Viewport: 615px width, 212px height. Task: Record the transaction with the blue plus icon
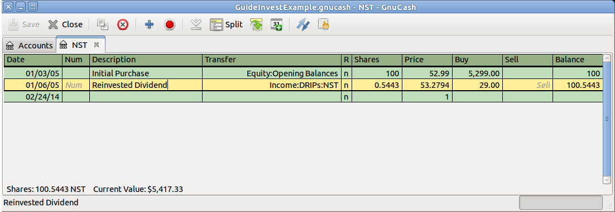pos(149,24)
